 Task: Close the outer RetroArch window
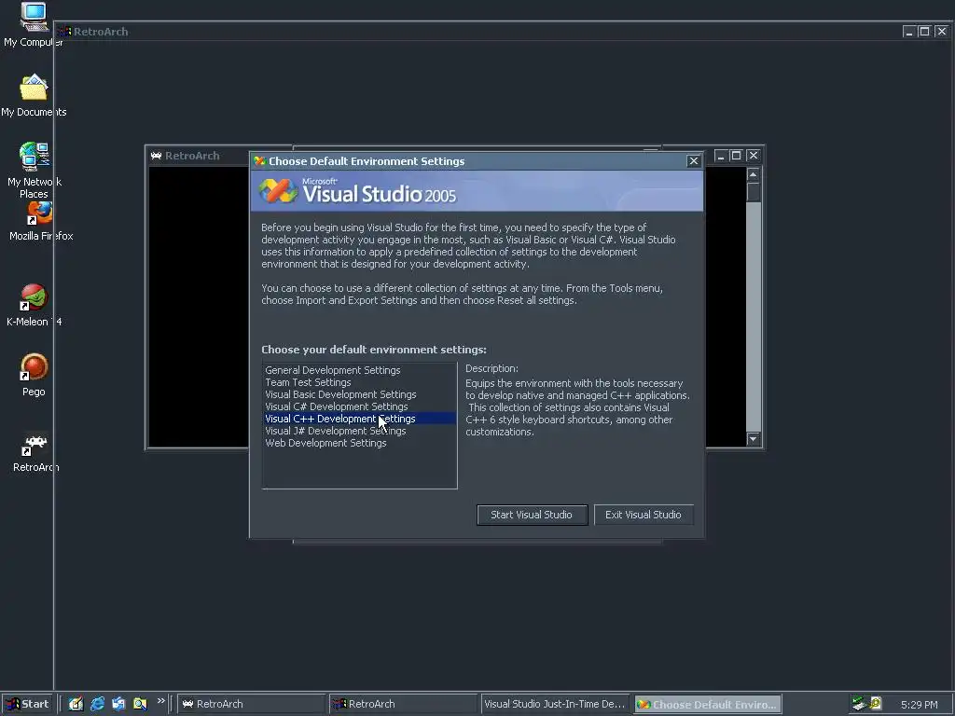(x=942, y=31)
